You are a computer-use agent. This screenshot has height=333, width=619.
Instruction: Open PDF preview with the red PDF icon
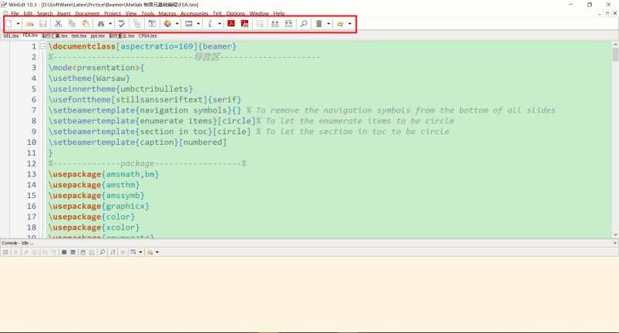tap(231, 24)
